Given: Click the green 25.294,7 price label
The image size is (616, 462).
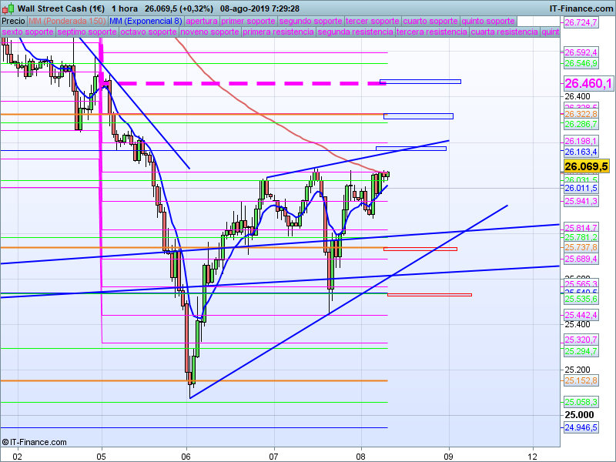Looking at the screenshot, I should click(581, 351).
